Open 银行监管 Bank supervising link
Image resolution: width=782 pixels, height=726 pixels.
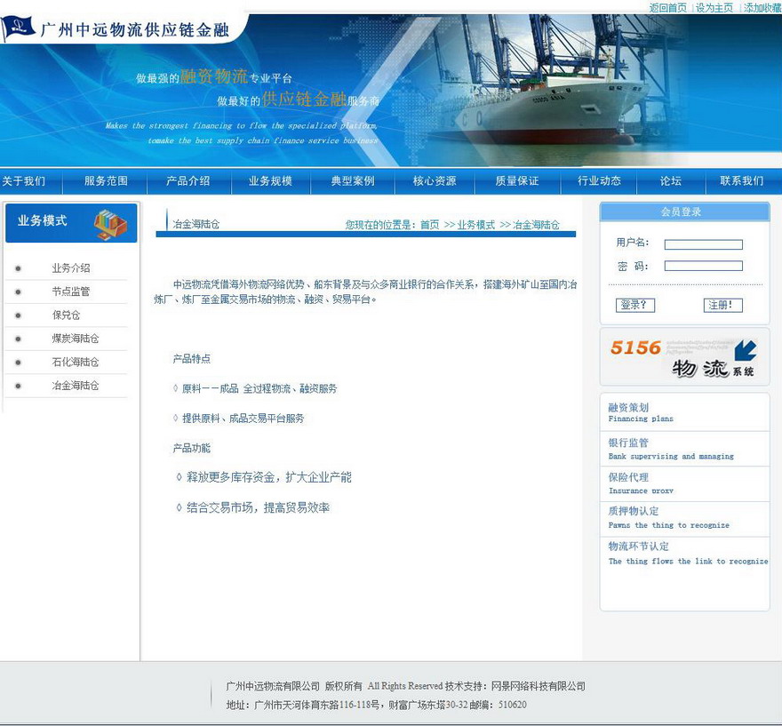click(x=671, y=449)
